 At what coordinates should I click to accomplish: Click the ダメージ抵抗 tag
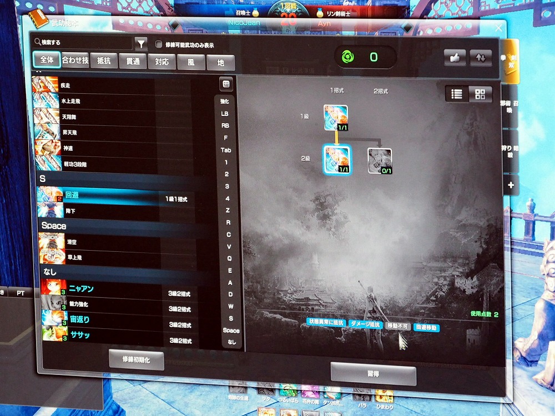(x=365, y=324)
